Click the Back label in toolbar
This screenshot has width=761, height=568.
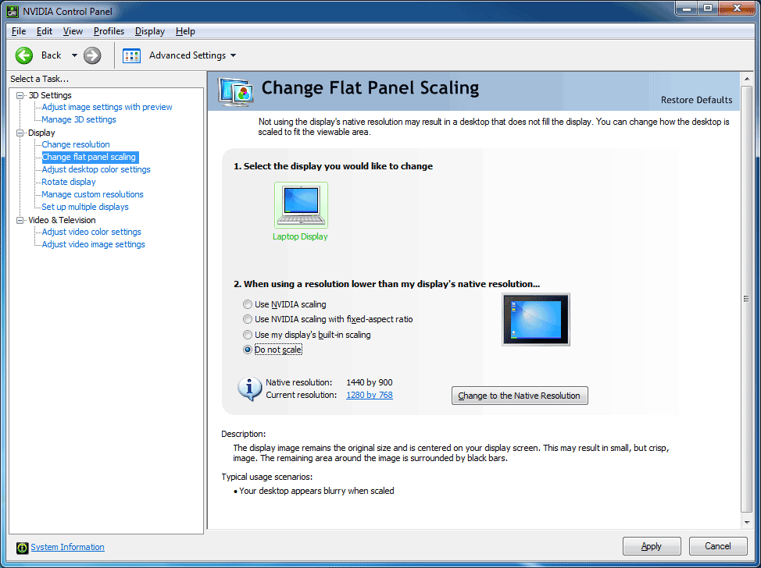tap(52, 55)
